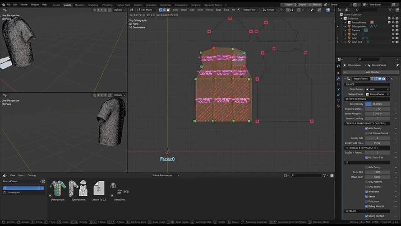
Task: Open Follow Preferences dropdown in asset browser
Action: click(166, 175)
